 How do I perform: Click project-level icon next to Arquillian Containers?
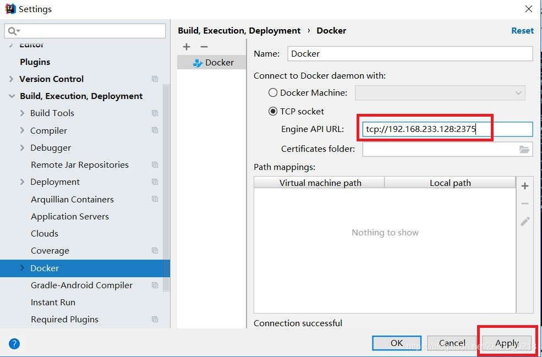click(155, 199)
